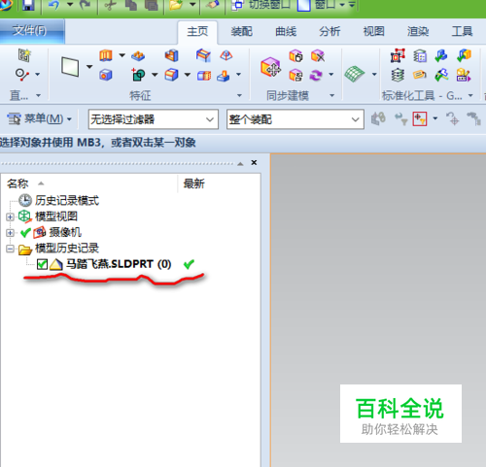The width and height of the screenshot is (486, 467).
Task: Click the green Surface mesh icon
Action: coord(354,74)
